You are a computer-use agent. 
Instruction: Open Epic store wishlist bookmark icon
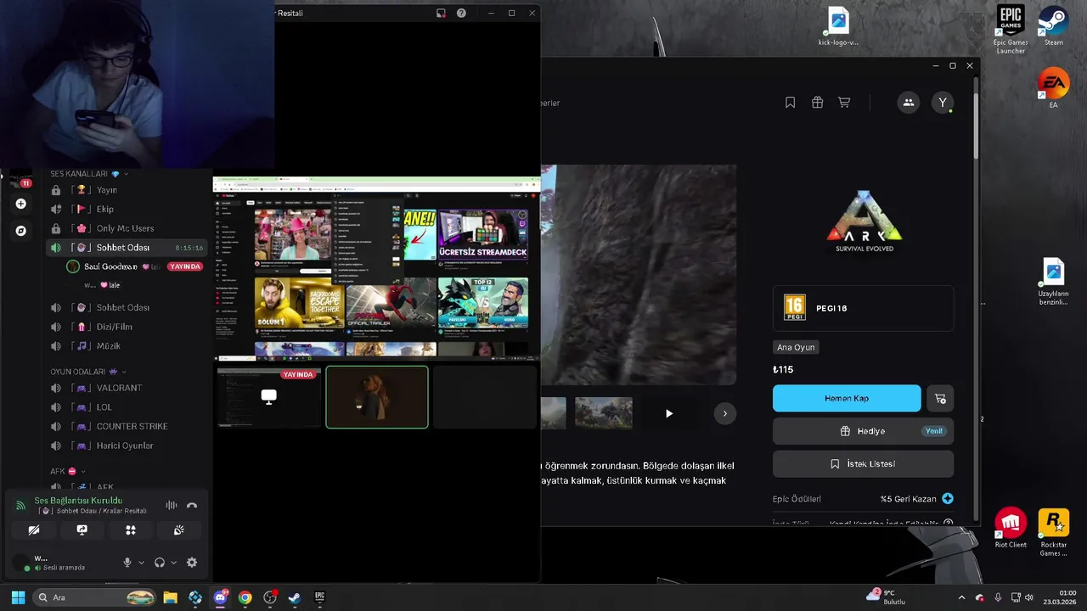[x=790, y=103]
